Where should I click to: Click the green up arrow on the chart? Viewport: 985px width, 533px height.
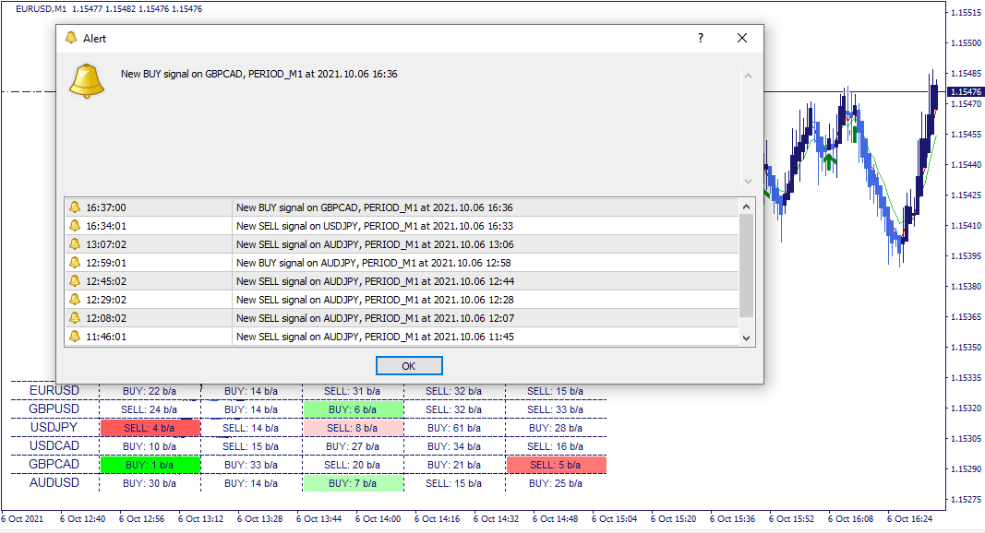point(830,162)
